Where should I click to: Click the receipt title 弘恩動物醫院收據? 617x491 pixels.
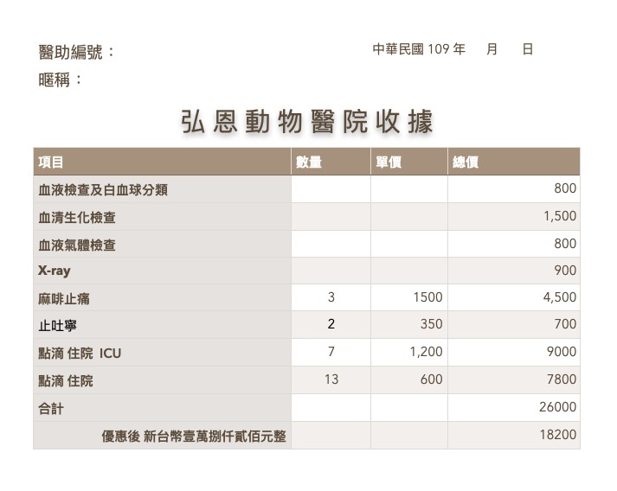coord(307,122)
